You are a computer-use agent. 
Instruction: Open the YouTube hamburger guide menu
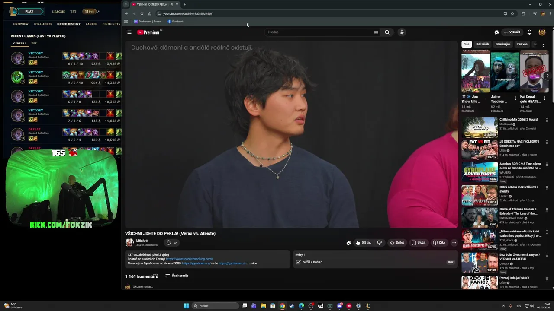point(129,32)
